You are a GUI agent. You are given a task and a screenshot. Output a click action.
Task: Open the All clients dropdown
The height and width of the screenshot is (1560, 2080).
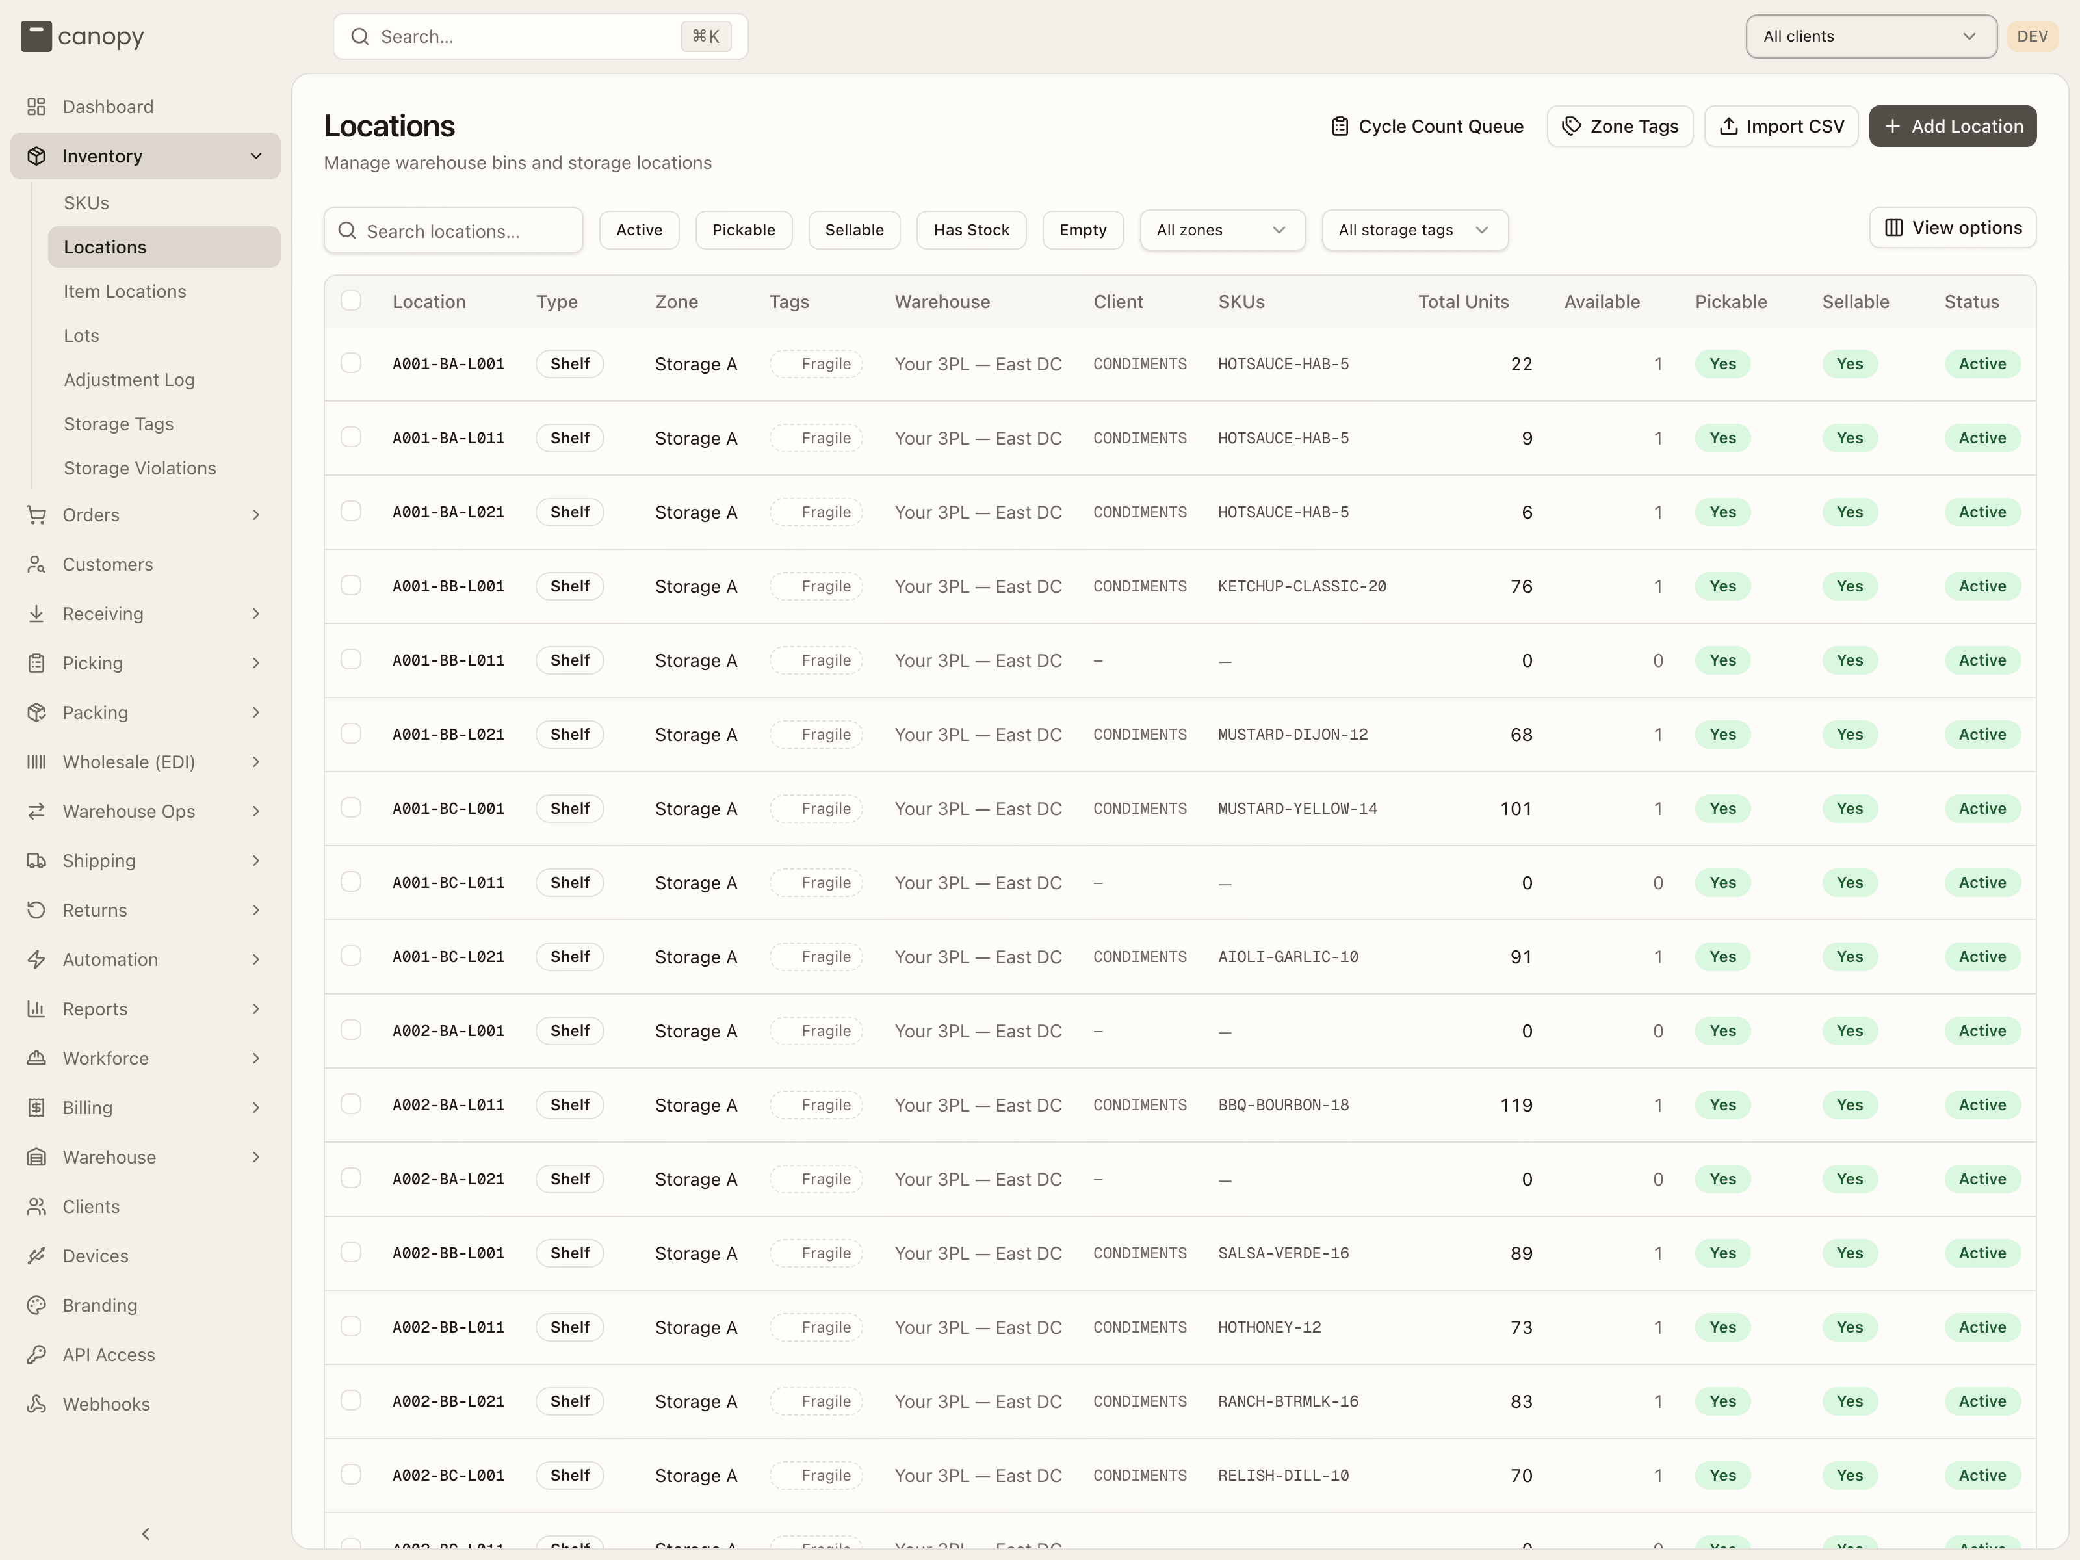pos(1870,36)
